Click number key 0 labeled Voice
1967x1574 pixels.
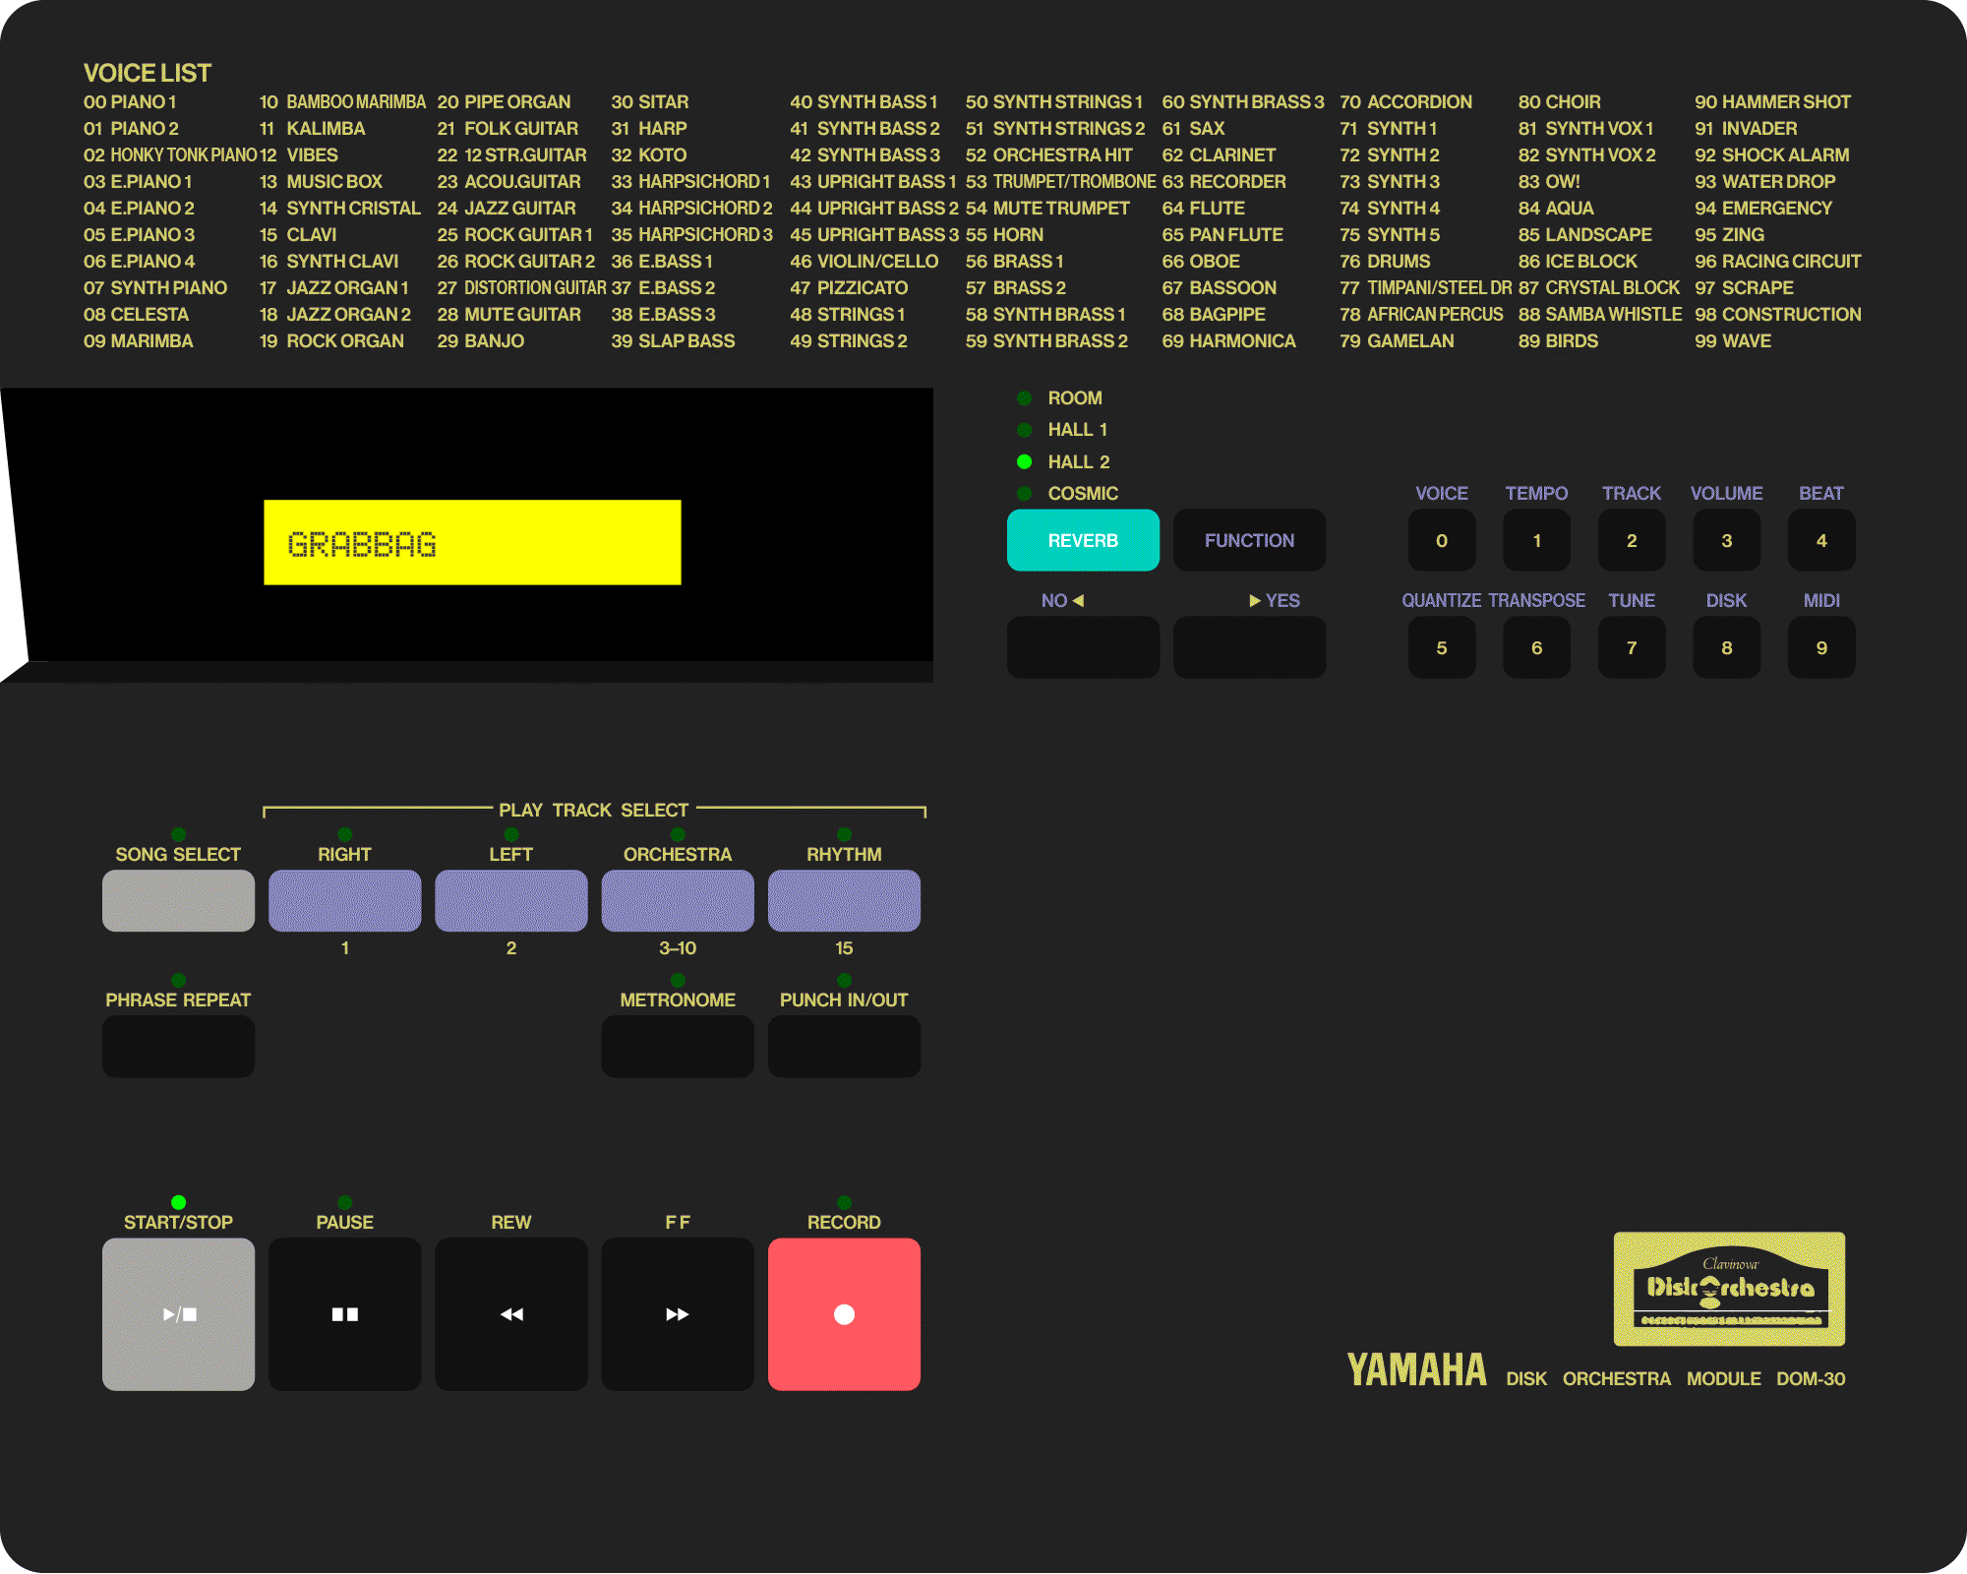[1442, 540]
